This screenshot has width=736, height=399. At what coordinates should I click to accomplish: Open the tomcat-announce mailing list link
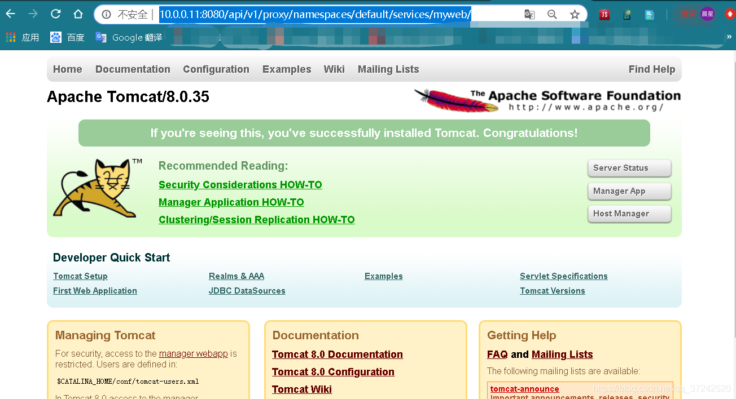click(525, 389)
